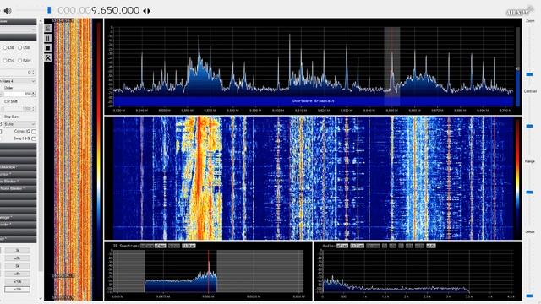Adjust the Zoom slider

click(529, 74)
